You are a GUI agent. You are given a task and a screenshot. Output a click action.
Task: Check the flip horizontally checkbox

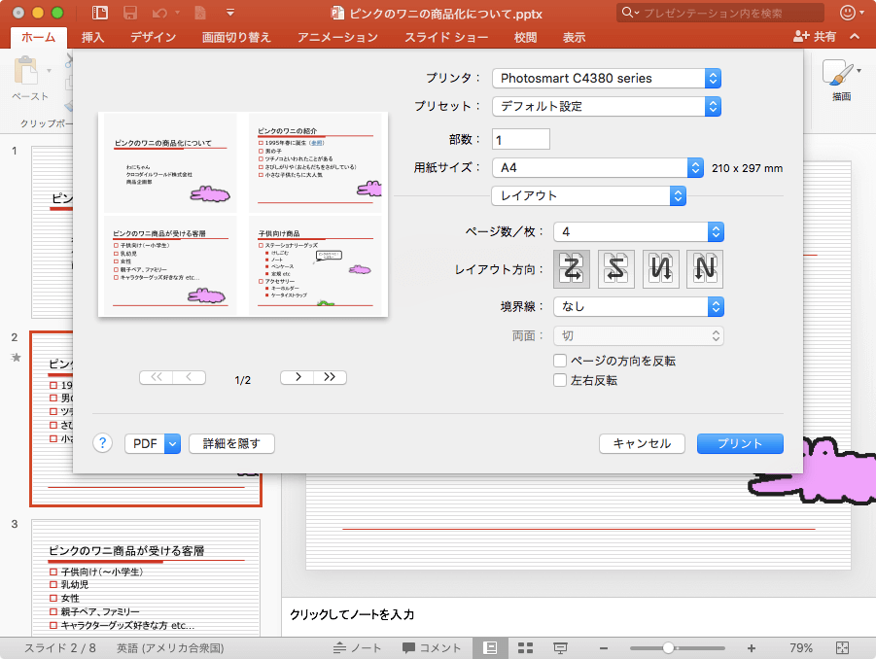560,380
